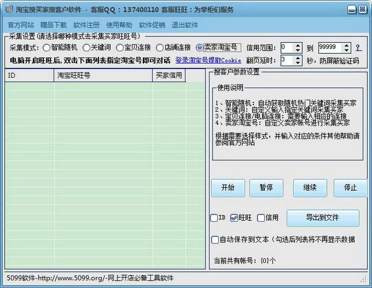Click the 暂停 button
Screen dimensions: 372x288
click(x=266, y=188)
